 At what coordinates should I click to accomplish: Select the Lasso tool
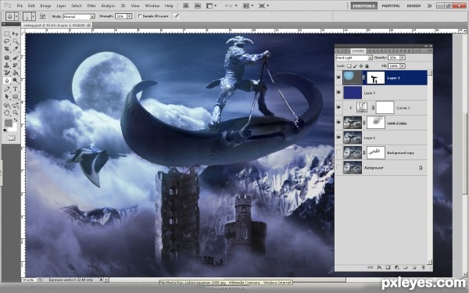[7, 41]
